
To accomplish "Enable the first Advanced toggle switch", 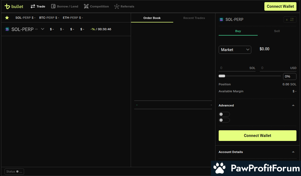I will pos(224,114).
